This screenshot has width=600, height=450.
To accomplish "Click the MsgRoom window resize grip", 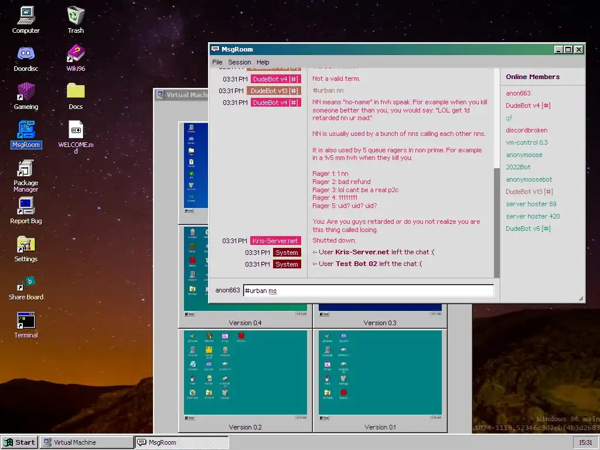I will [581, 298].
